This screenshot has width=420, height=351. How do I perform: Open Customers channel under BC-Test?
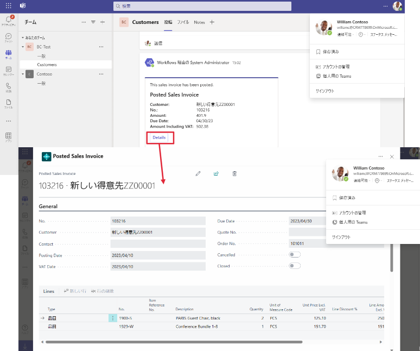66,65
